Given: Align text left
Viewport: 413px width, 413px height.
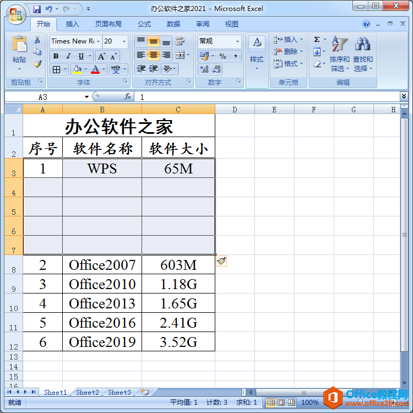Looking at the screenshot, I should pyautogui.click(x=141, y=55).
